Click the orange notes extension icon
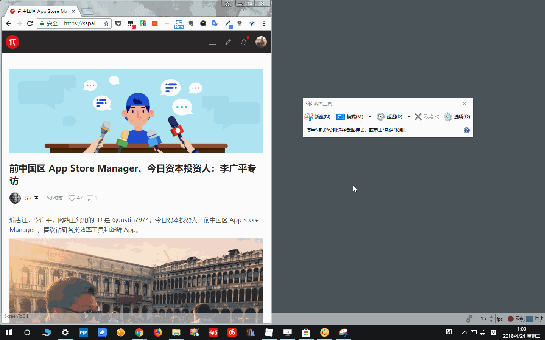 coord(155,23)
